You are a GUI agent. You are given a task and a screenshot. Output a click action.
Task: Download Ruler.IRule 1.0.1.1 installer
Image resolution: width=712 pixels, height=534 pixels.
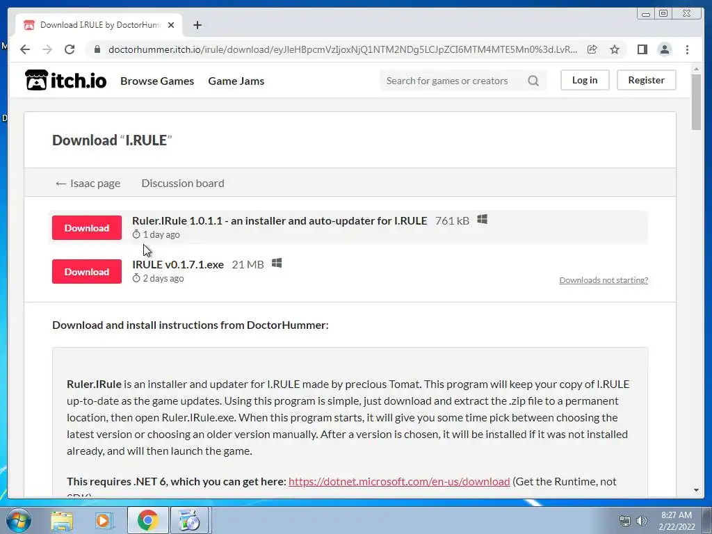tap(87, 227)
